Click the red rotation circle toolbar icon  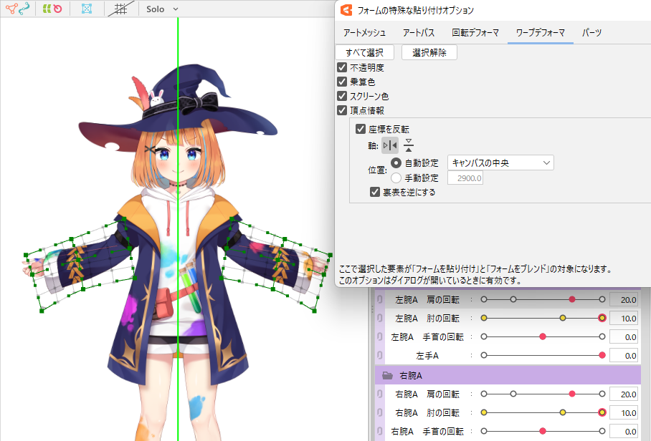[x=57, y=9]
